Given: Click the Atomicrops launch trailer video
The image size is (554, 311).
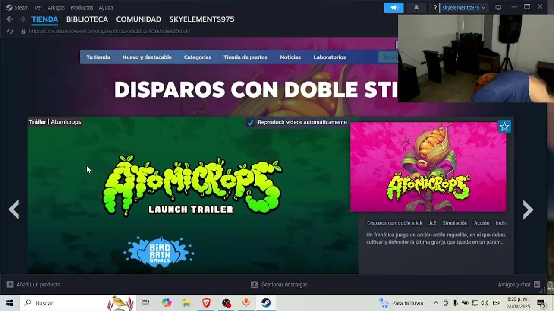Looking at the screenshot, I should click(x=193, y=195).
